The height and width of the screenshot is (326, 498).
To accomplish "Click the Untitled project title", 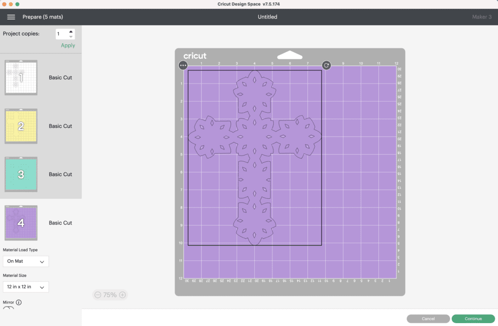I will (267, 17).
